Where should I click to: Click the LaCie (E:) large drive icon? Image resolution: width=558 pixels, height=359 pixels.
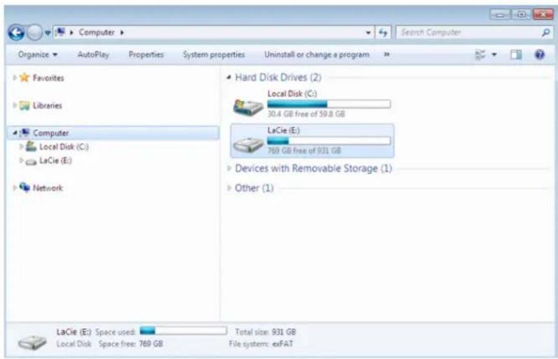click(248, 144)
